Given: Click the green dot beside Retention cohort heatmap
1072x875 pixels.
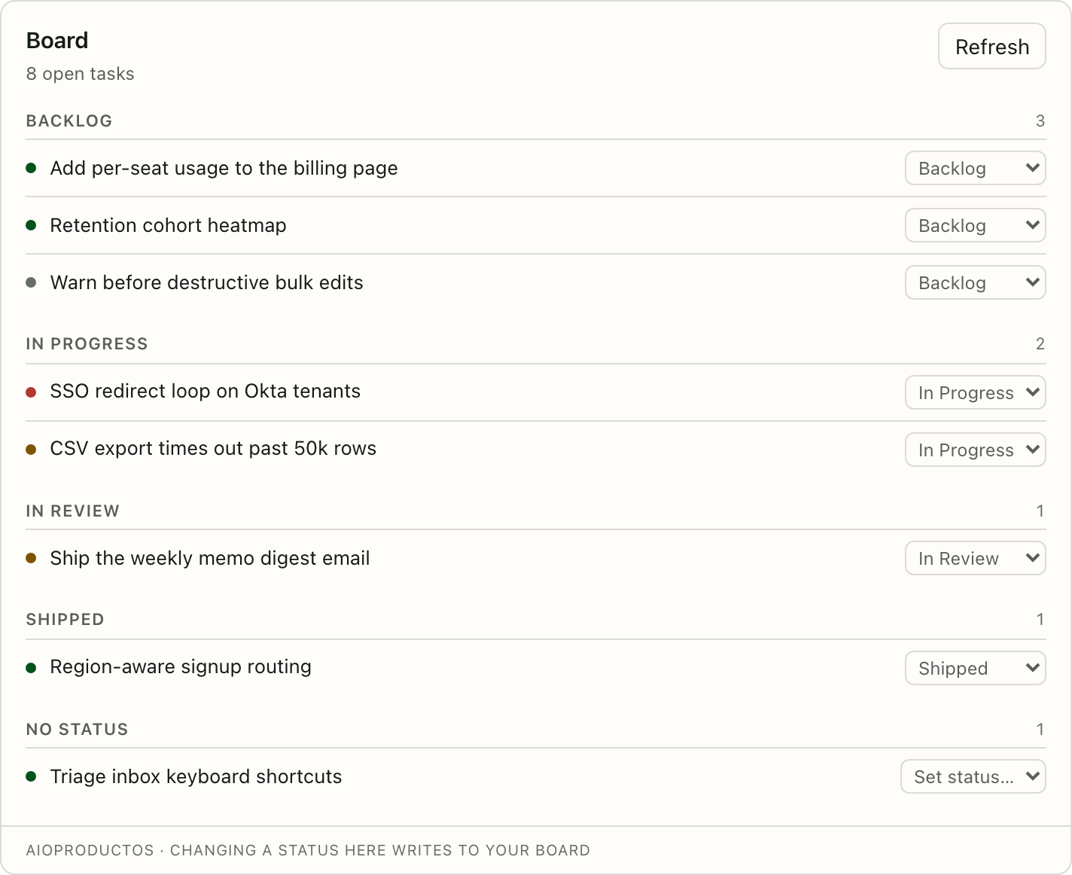Looking at the screenshot, I should [x=31, y=225].
